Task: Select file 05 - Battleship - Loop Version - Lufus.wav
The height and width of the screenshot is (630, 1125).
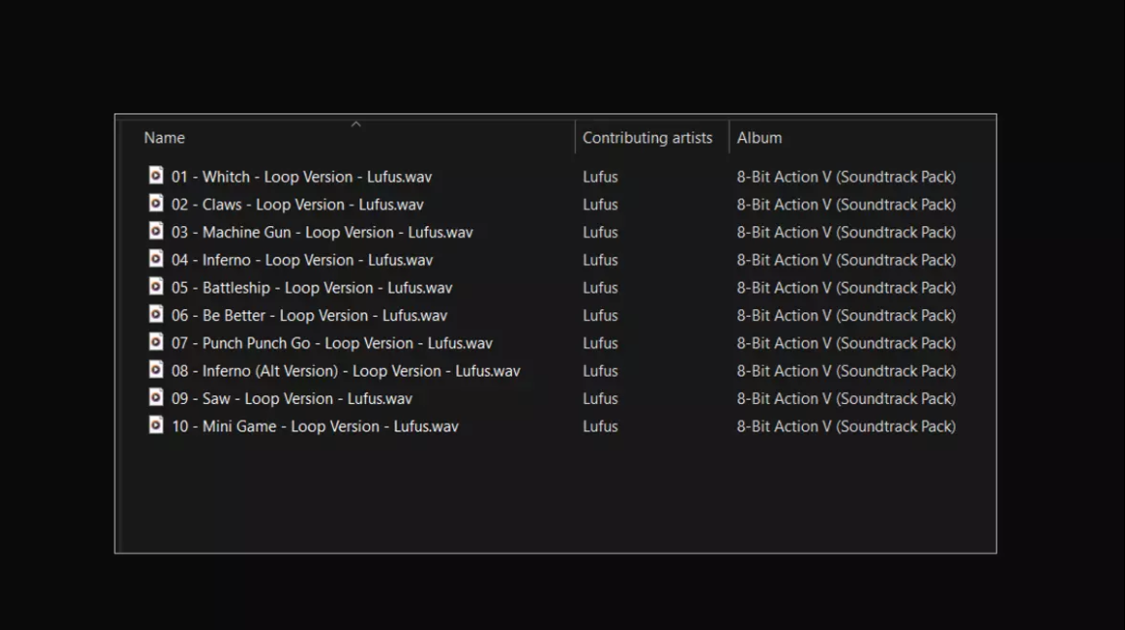Action: pyautogui.click(x=312, y=289)
